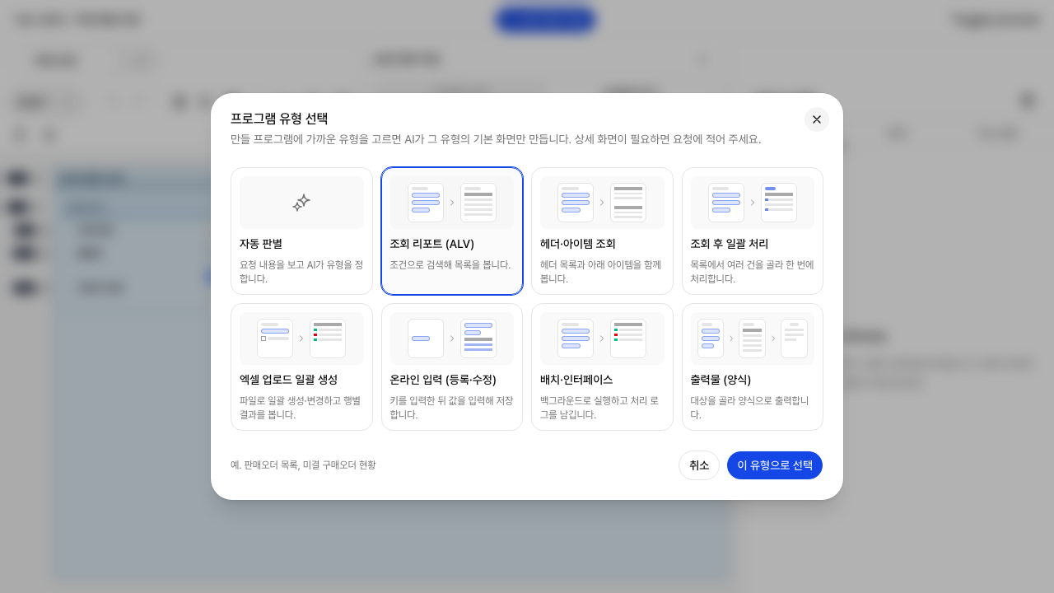Choose the 온라인 입력 (등록·수정) card
Image resolution: width=1054 pixels, height=593 pixels.
click(452, 367)
